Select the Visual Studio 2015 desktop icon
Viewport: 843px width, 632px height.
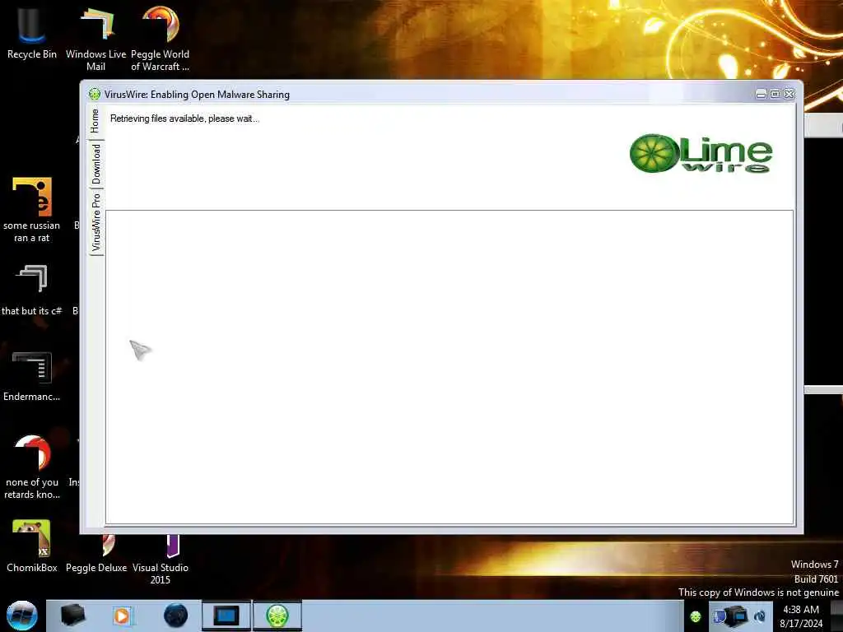(161, 559)
